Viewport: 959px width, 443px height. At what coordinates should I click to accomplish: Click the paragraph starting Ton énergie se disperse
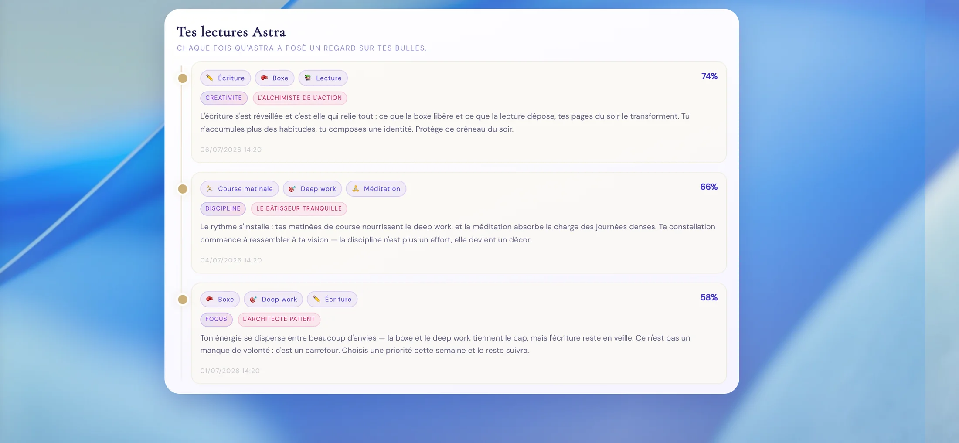pyautogui.click(x=445, y=344)
